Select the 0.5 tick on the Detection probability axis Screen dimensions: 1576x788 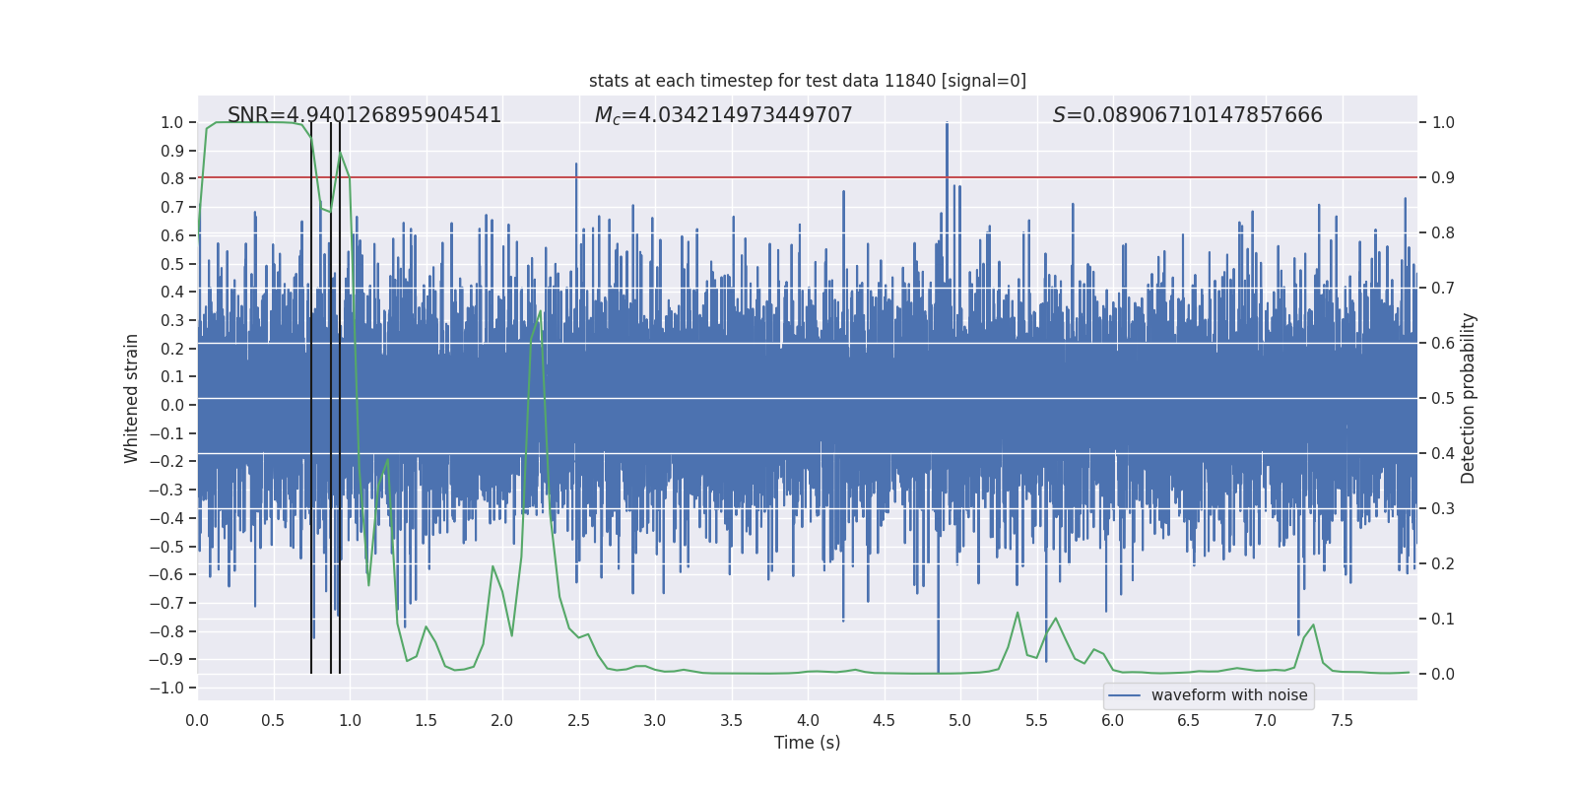pos(1443,399)
